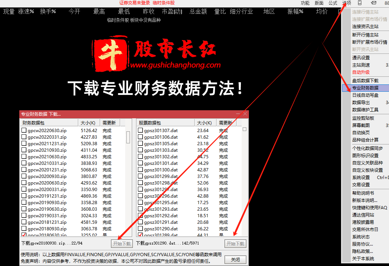Choose 数据导出 from the menu
389x266 pixels.
click(361, 103)
